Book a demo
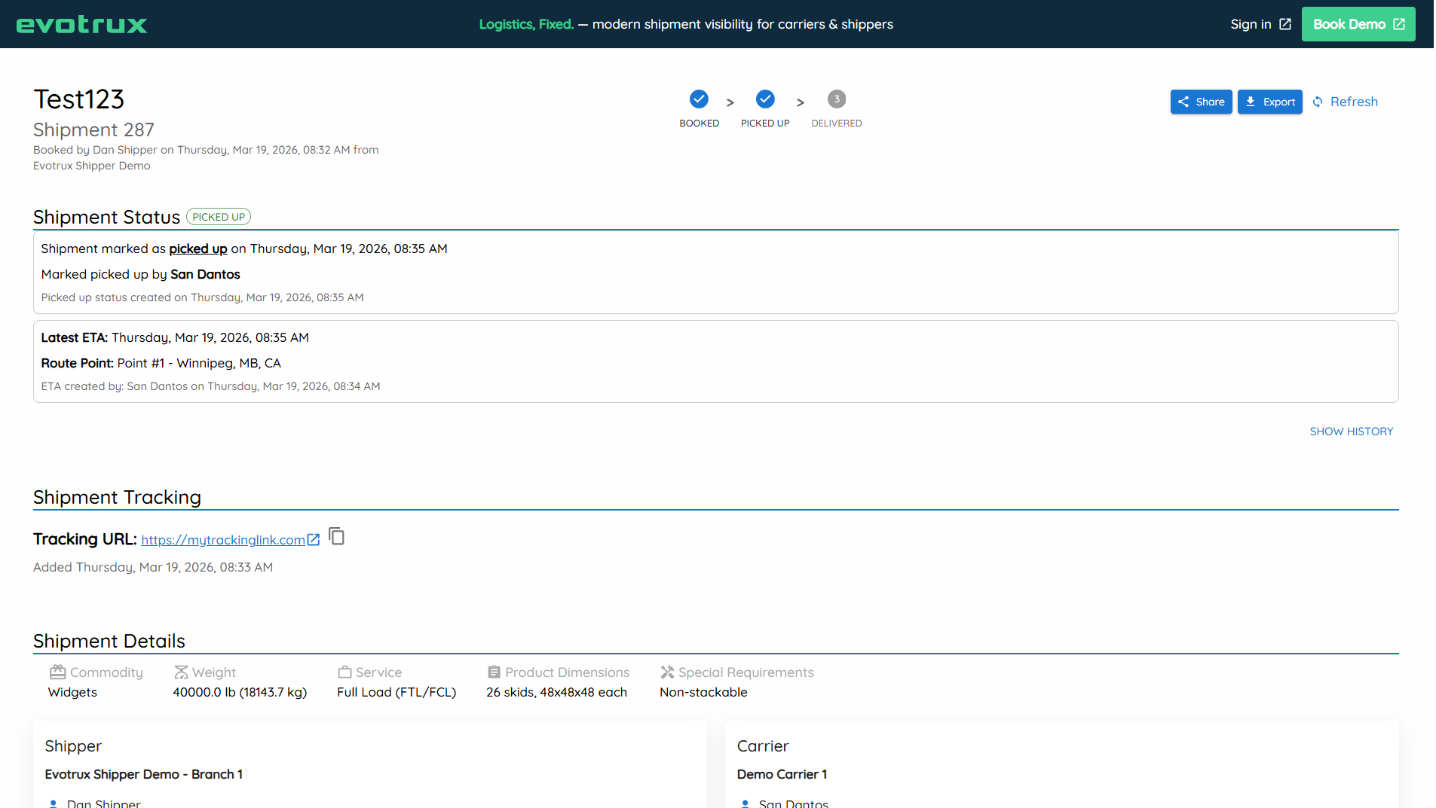Image resolution: width=1436 pixels, height=808 pixels. point(1358,24)
